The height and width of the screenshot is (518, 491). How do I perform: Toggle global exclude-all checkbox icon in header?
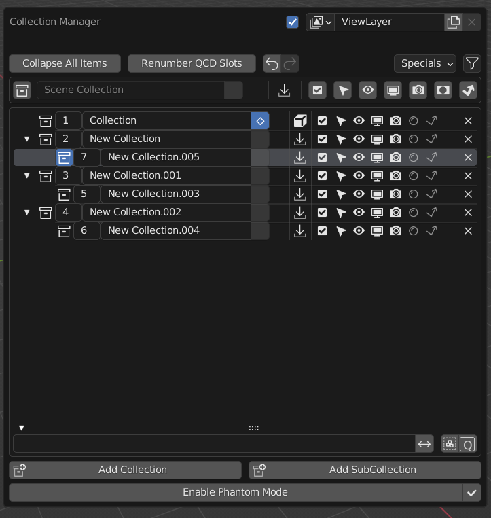(x=317, y=90)
